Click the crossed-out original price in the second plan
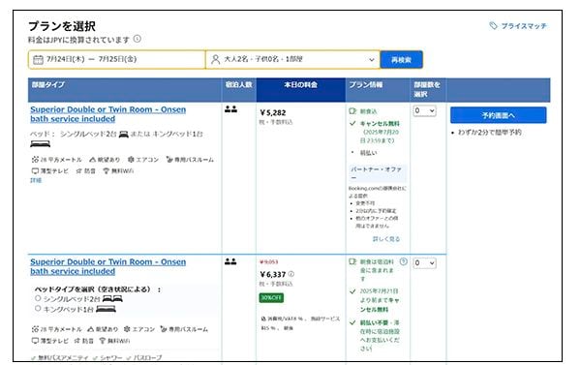581x365 pixels. click(x=269, y=262)
